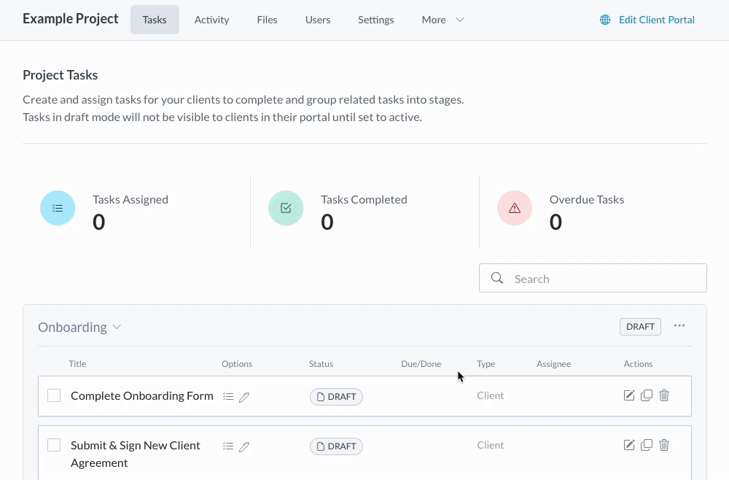Duplicate the Submit & Sign Agreement task

pyautogui.click(x=647, y=445)
